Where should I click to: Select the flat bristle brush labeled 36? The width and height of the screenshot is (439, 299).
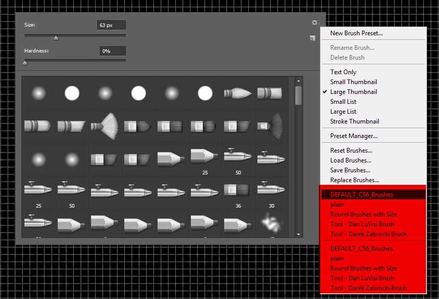[238, 193]
